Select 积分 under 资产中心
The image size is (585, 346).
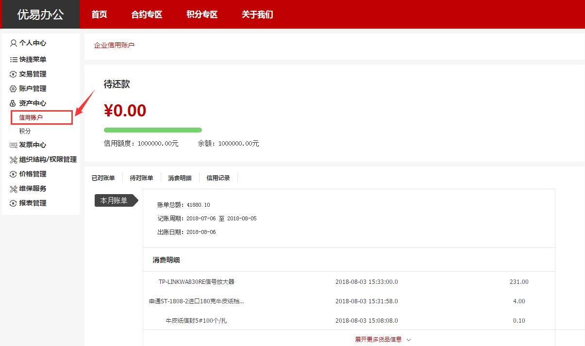[25, 131]
